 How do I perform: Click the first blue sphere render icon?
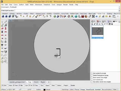click(x=3, y=16)
